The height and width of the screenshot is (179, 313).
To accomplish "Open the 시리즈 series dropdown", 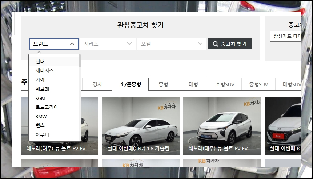I will pyautogui.click(x=108, y=44).
